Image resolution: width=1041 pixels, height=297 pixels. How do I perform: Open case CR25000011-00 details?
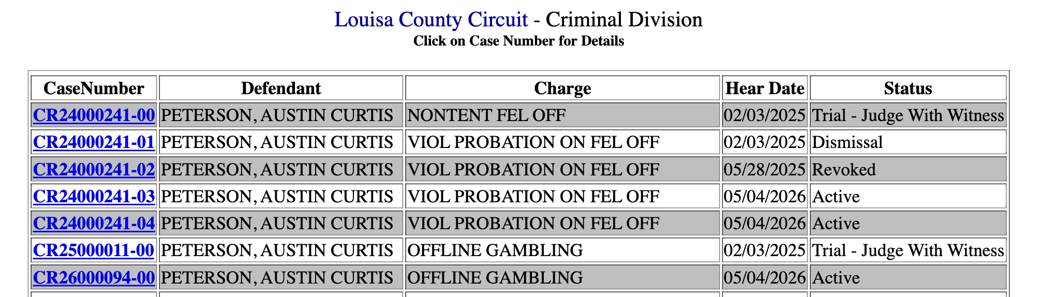[x=93, y=250]
